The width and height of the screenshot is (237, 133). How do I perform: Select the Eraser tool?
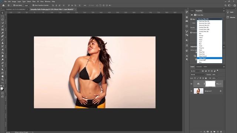point(3,50)
